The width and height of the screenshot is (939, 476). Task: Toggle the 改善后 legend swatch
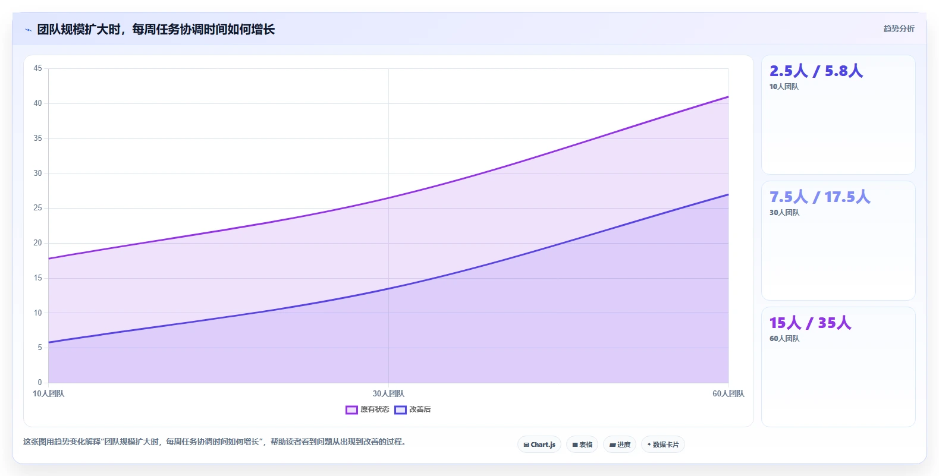[400, 409]
